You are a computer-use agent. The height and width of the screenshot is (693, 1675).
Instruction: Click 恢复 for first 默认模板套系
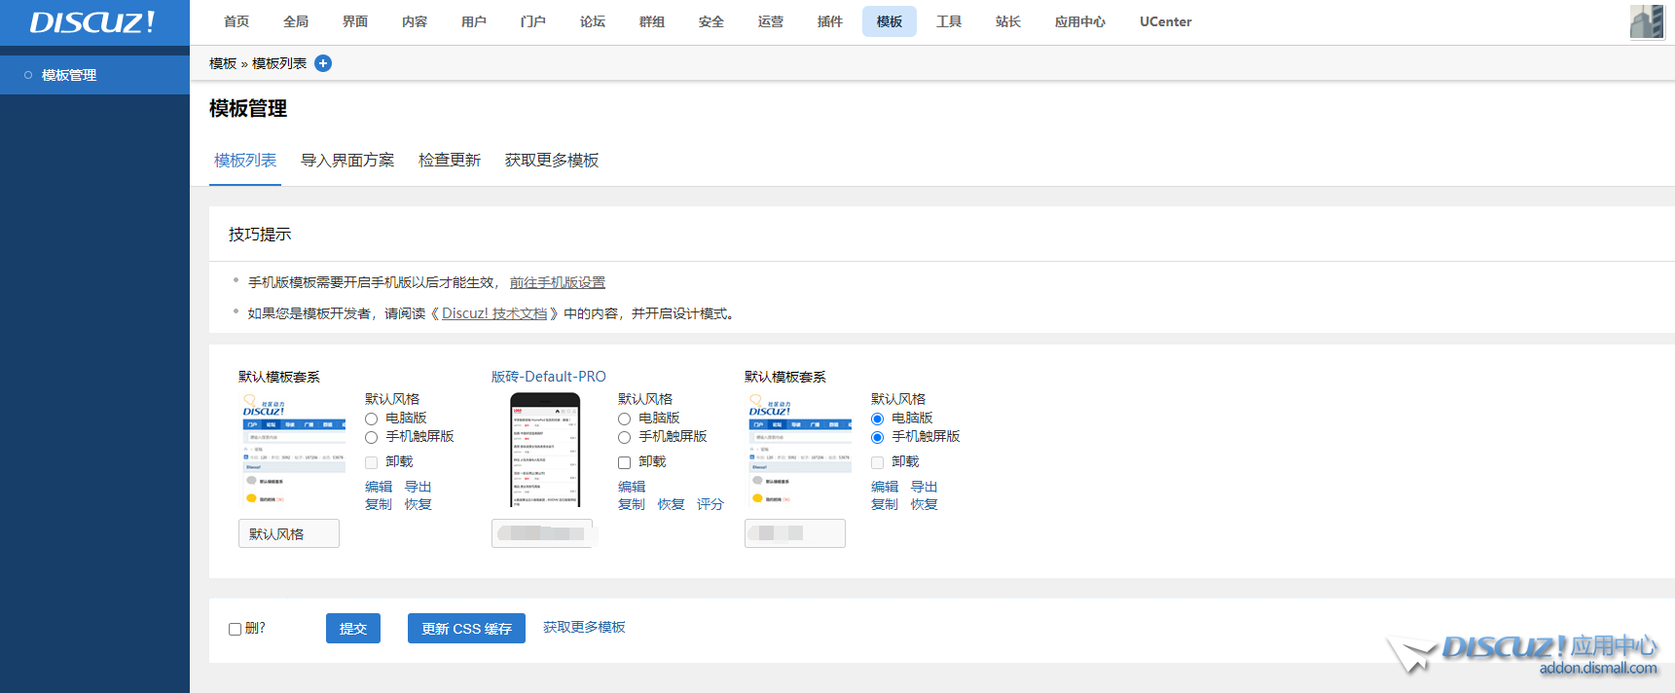[419, 504]
